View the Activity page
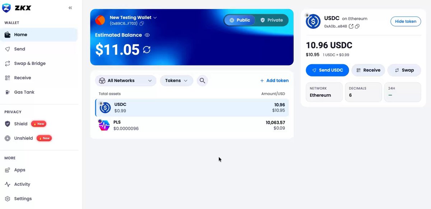This screenshot has height=209, width=431. point(39,184)
